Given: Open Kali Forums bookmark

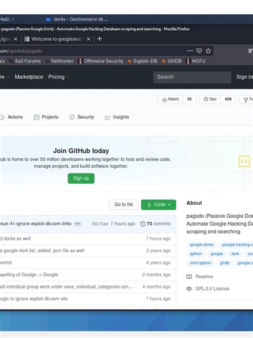Looking at the screenshot, I should coord(25,61).
